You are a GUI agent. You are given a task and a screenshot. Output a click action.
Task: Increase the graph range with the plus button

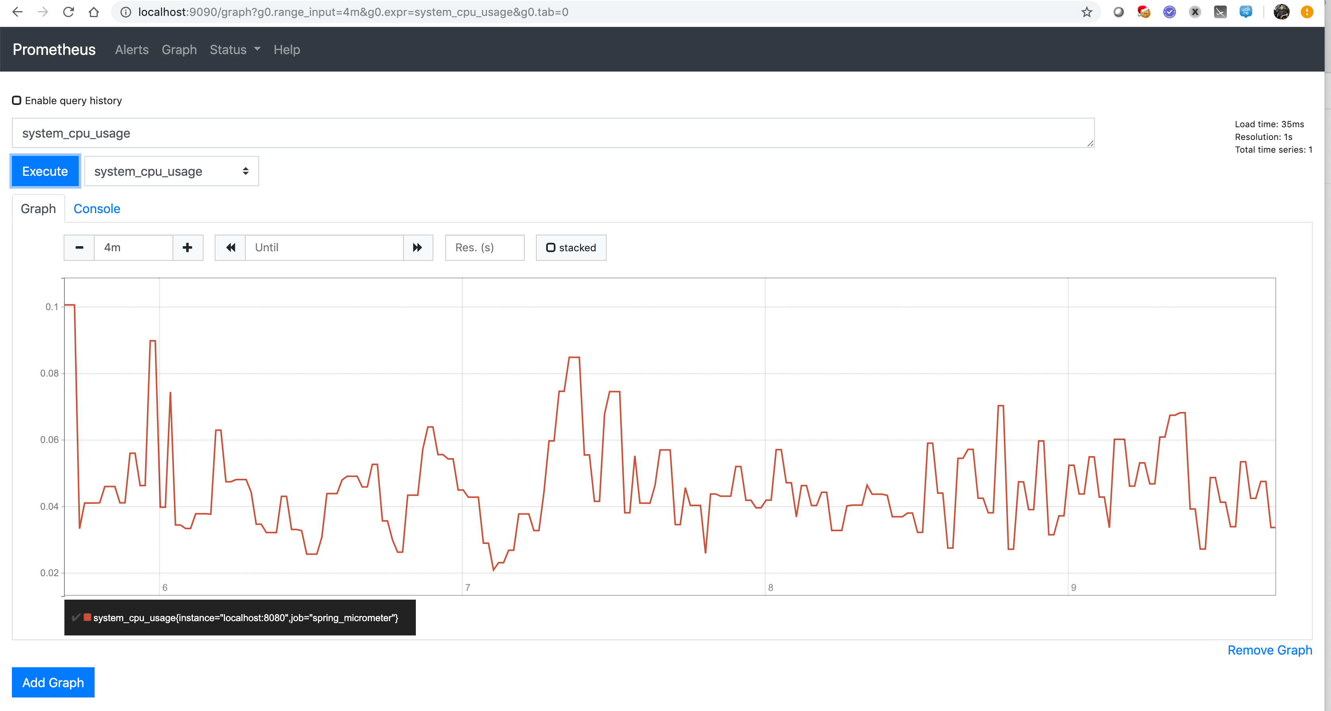187,247
